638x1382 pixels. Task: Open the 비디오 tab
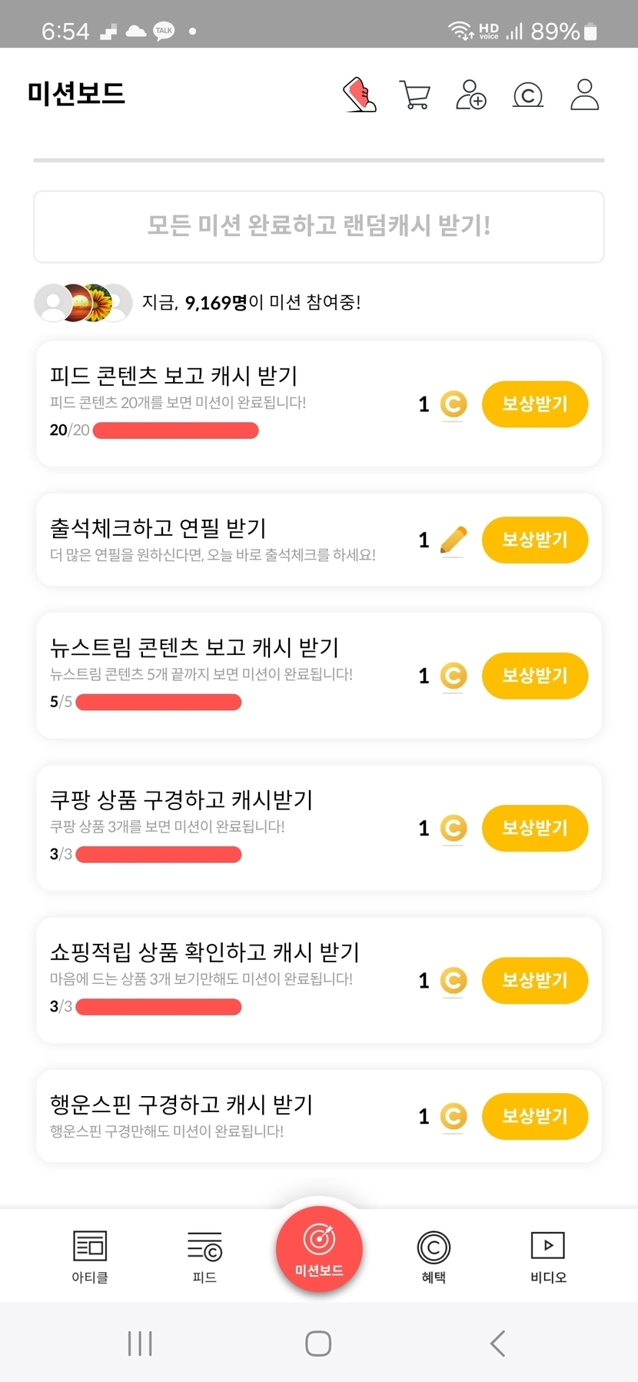point(548,1256)
